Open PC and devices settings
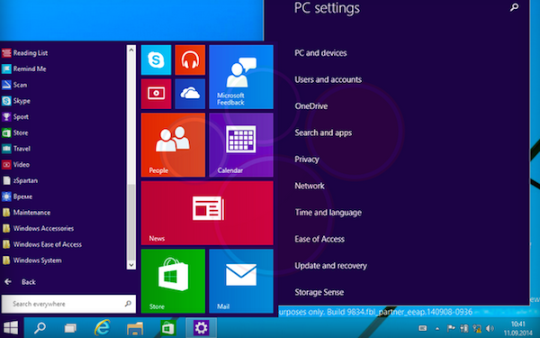The width and height of the screenshot is (540, 338). click(320, 53)
